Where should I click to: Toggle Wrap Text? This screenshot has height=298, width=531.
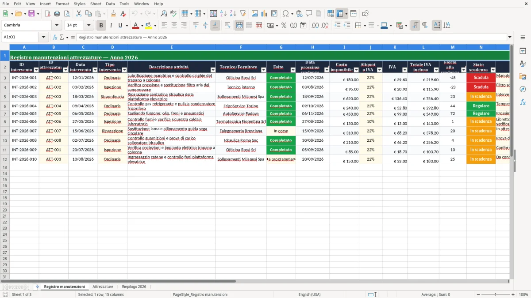(227, 25)
